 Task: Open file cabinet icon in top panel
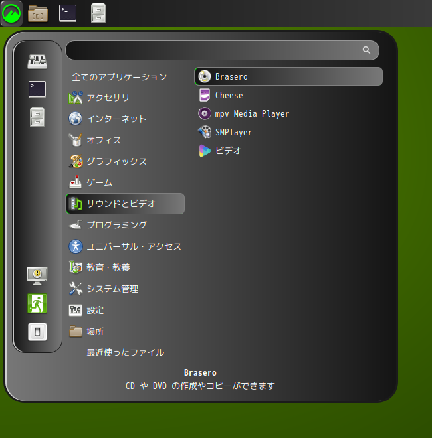point(98,13)
